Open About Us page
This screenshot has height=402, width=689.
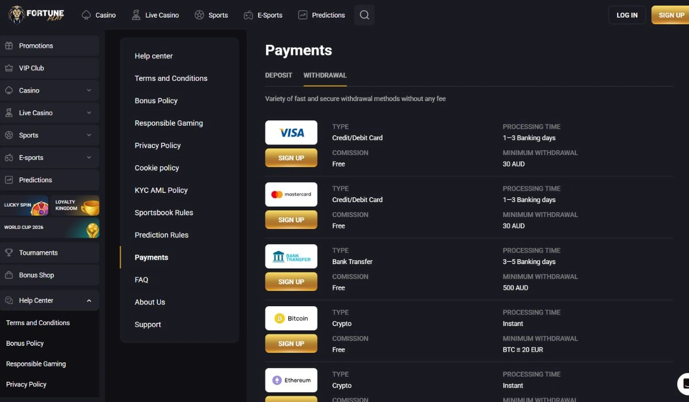[150, 302]
